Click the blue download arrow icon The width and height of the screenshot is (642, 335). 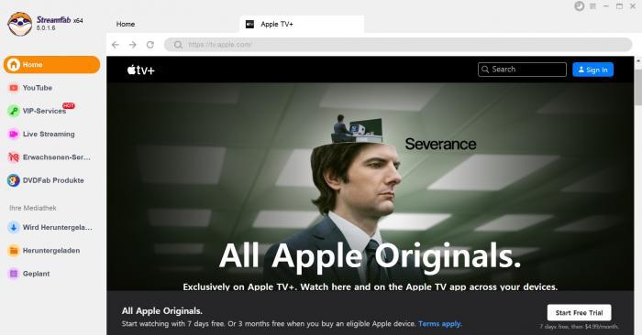(14, 228)
